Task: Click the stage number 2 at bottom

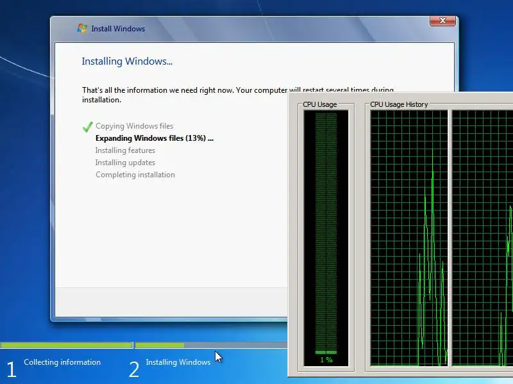Action: coord(134,369)
